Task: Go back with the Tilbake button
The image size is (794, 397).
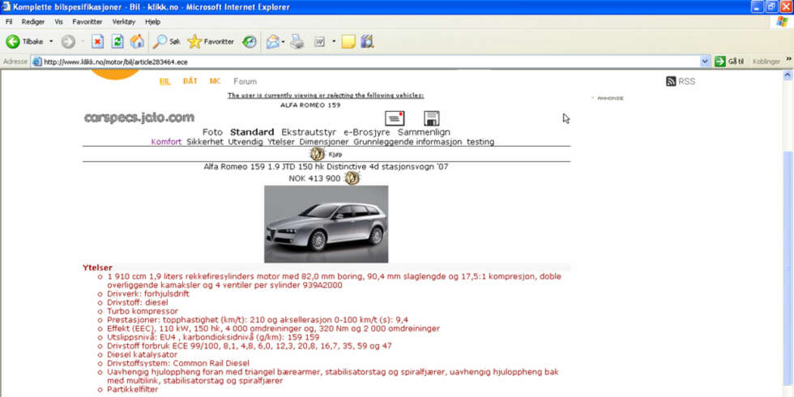Action: [x=24, y=41]
